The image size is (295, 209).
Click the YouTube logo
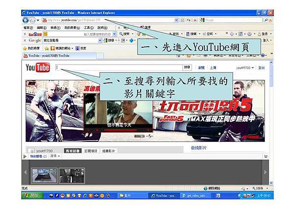38,68
